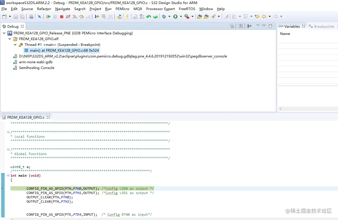Select the pegdbserver_console process entry
The image size is (338, 220).
(x=120, y=56)
